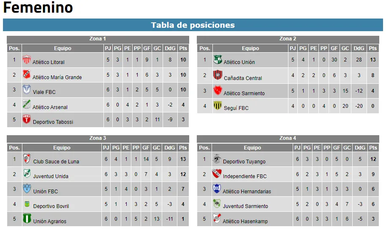Click the Club Sauce de Luna crest

click(27, 159)
